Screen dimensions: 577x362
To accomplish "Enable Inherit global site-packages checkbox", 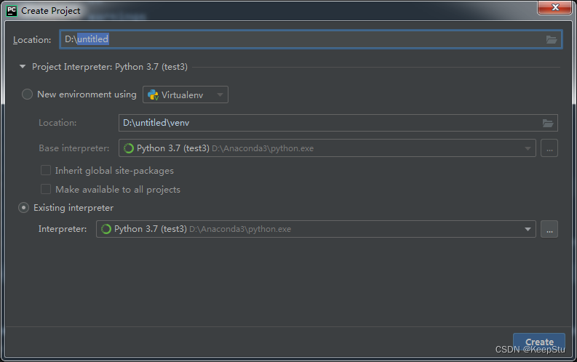I will pos(46,170).
